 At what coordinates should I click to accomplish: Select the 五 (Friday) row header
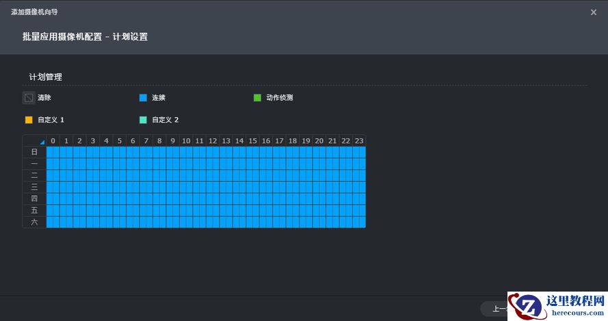coord(34,210)
